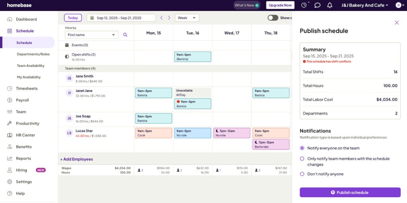Open the Reports chart icon
The width and height of the screenshot is (407, 203).
[10, 158]
